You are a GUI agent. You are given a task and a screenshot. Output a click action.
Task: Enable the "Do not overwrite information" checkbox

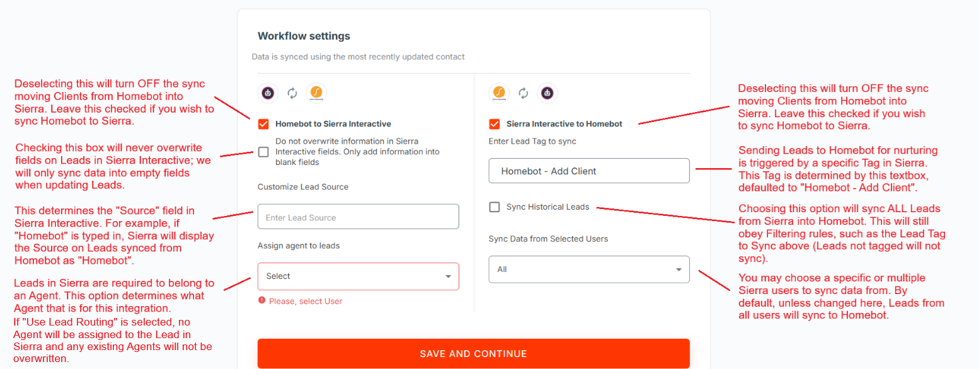point(263,152)
